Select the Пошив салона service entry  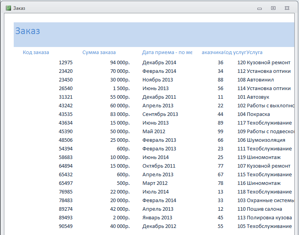264,209
